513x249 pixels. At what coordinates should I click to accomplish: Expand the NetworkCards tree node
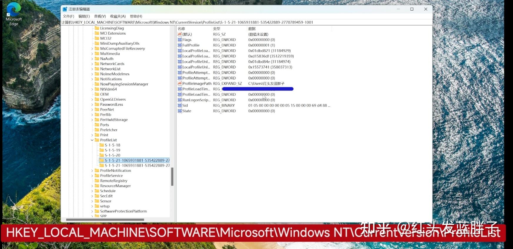(92, 64)
